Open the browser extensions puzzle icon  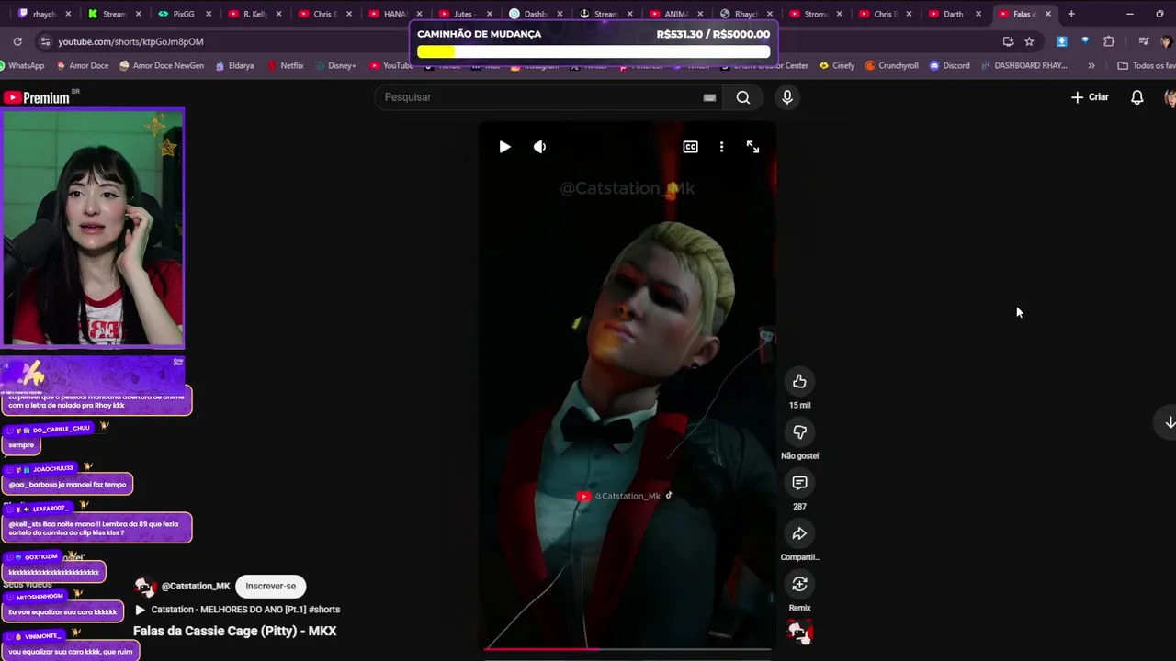(x=1109, y=41)
